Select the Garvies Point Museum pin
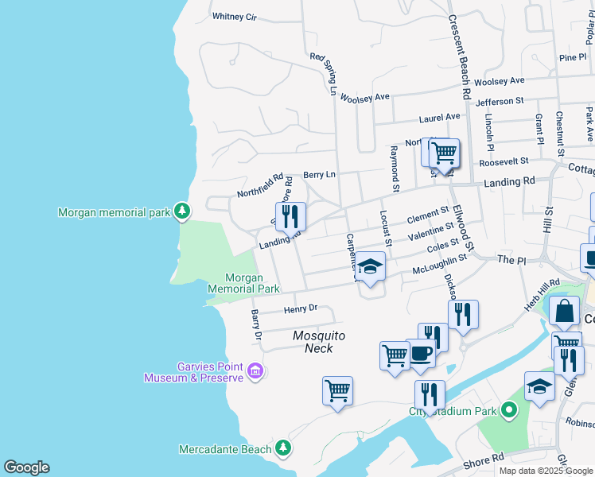Screen dimensions: 595x477 point(255,370)
